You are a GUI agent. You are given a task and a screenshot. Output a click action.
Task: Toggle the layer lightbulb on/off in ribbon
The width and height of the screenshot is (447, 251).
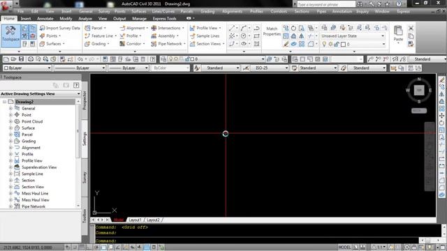click(324, 44)
